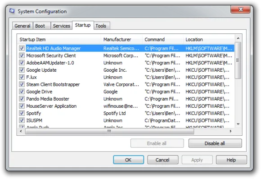
Task: Click the vertical scrollbar thumb
Action: (238, 60)
